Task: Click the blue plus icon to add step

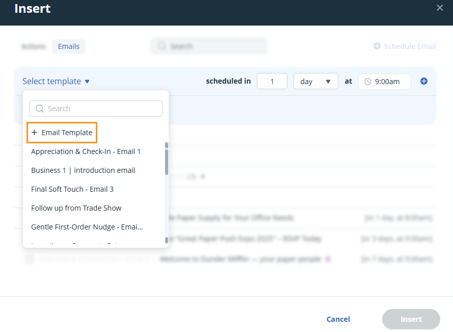Action: coord(424,81)
